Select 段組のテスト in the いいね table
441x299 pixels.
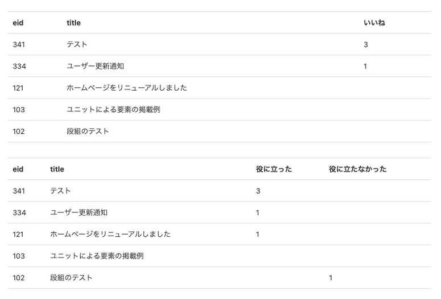(88, 131)
